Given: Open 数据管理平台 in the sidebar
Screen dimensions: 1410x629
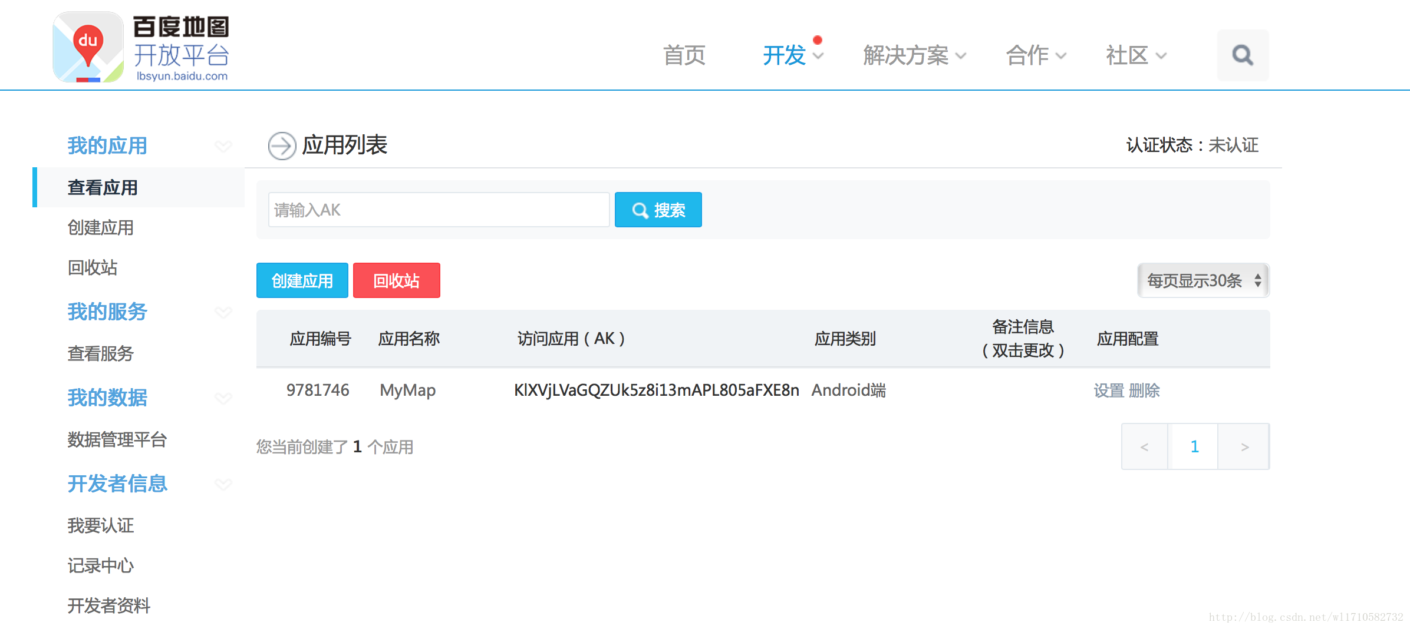Looking at the screenshot, I should (117, 439).
